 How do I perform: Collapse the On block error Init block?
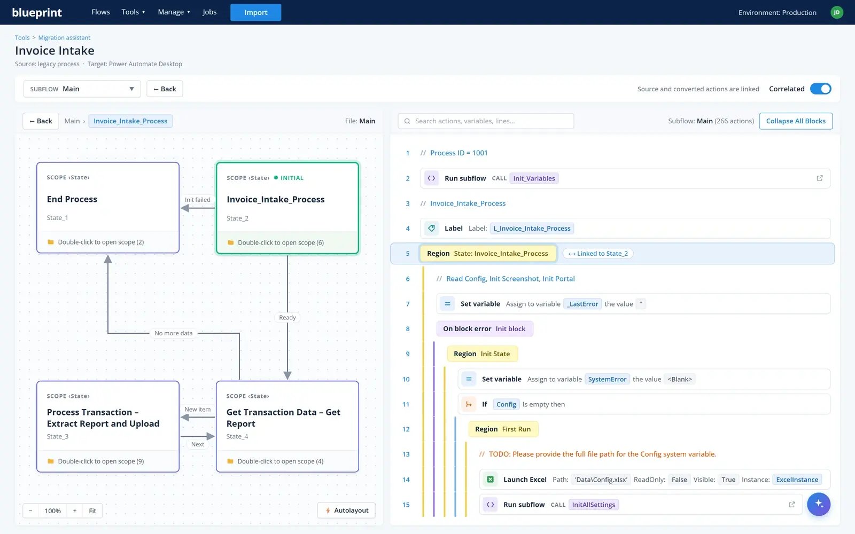pos(484,329)
